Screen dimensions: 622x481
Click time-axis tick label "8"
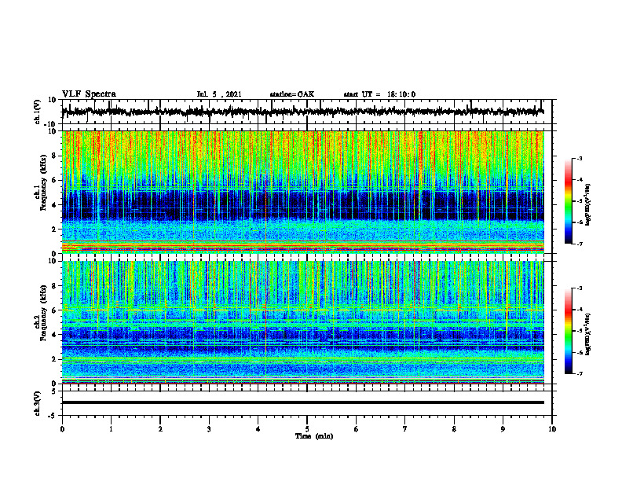(x=454, y=429)
